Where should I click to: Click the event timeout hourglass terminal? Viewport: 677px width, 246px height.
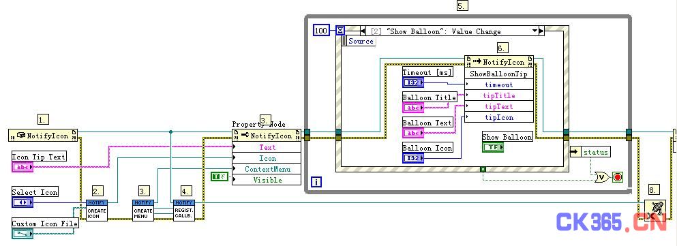pyautogui.click(x=340, y=30)
